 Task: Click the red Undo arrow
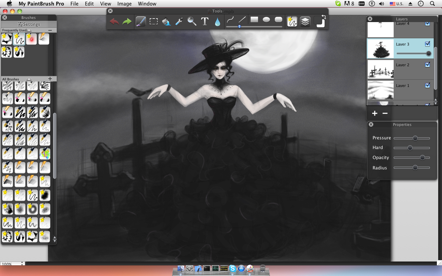114,22
